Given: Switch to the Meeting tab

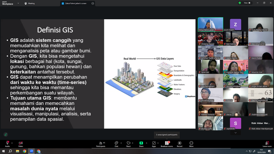Looking at the screenshot, I should click(x=30, y=3).
